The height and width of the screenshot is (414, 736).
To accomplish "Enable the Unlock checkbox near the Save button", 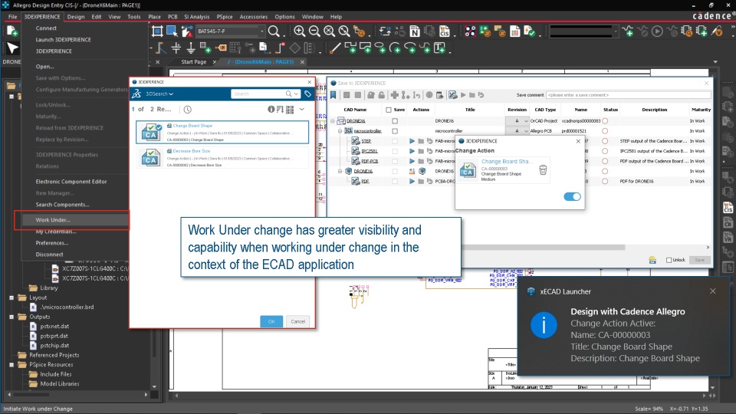I will coord(669,260).
